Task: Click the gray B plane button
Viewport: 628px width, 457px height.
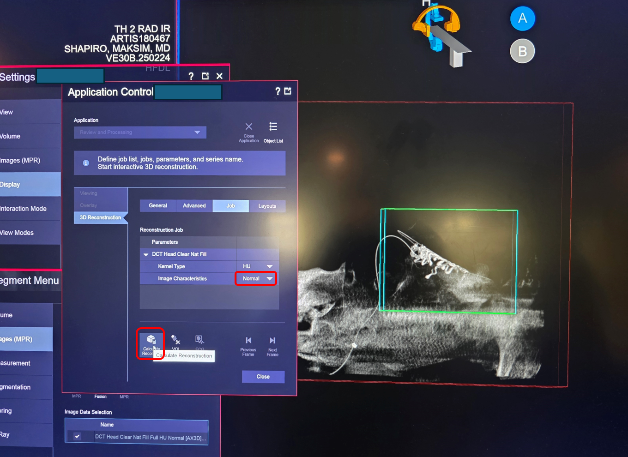Action: pyautogui.click(x=522, y=51)
